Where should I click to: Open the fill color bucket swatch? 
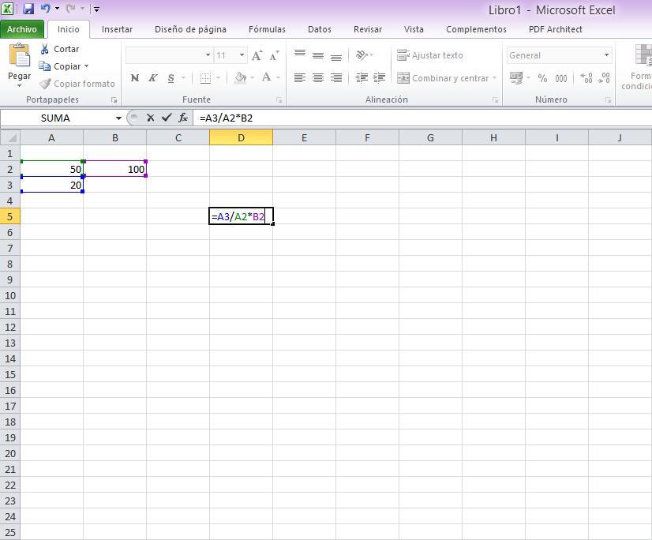(240, 78)
